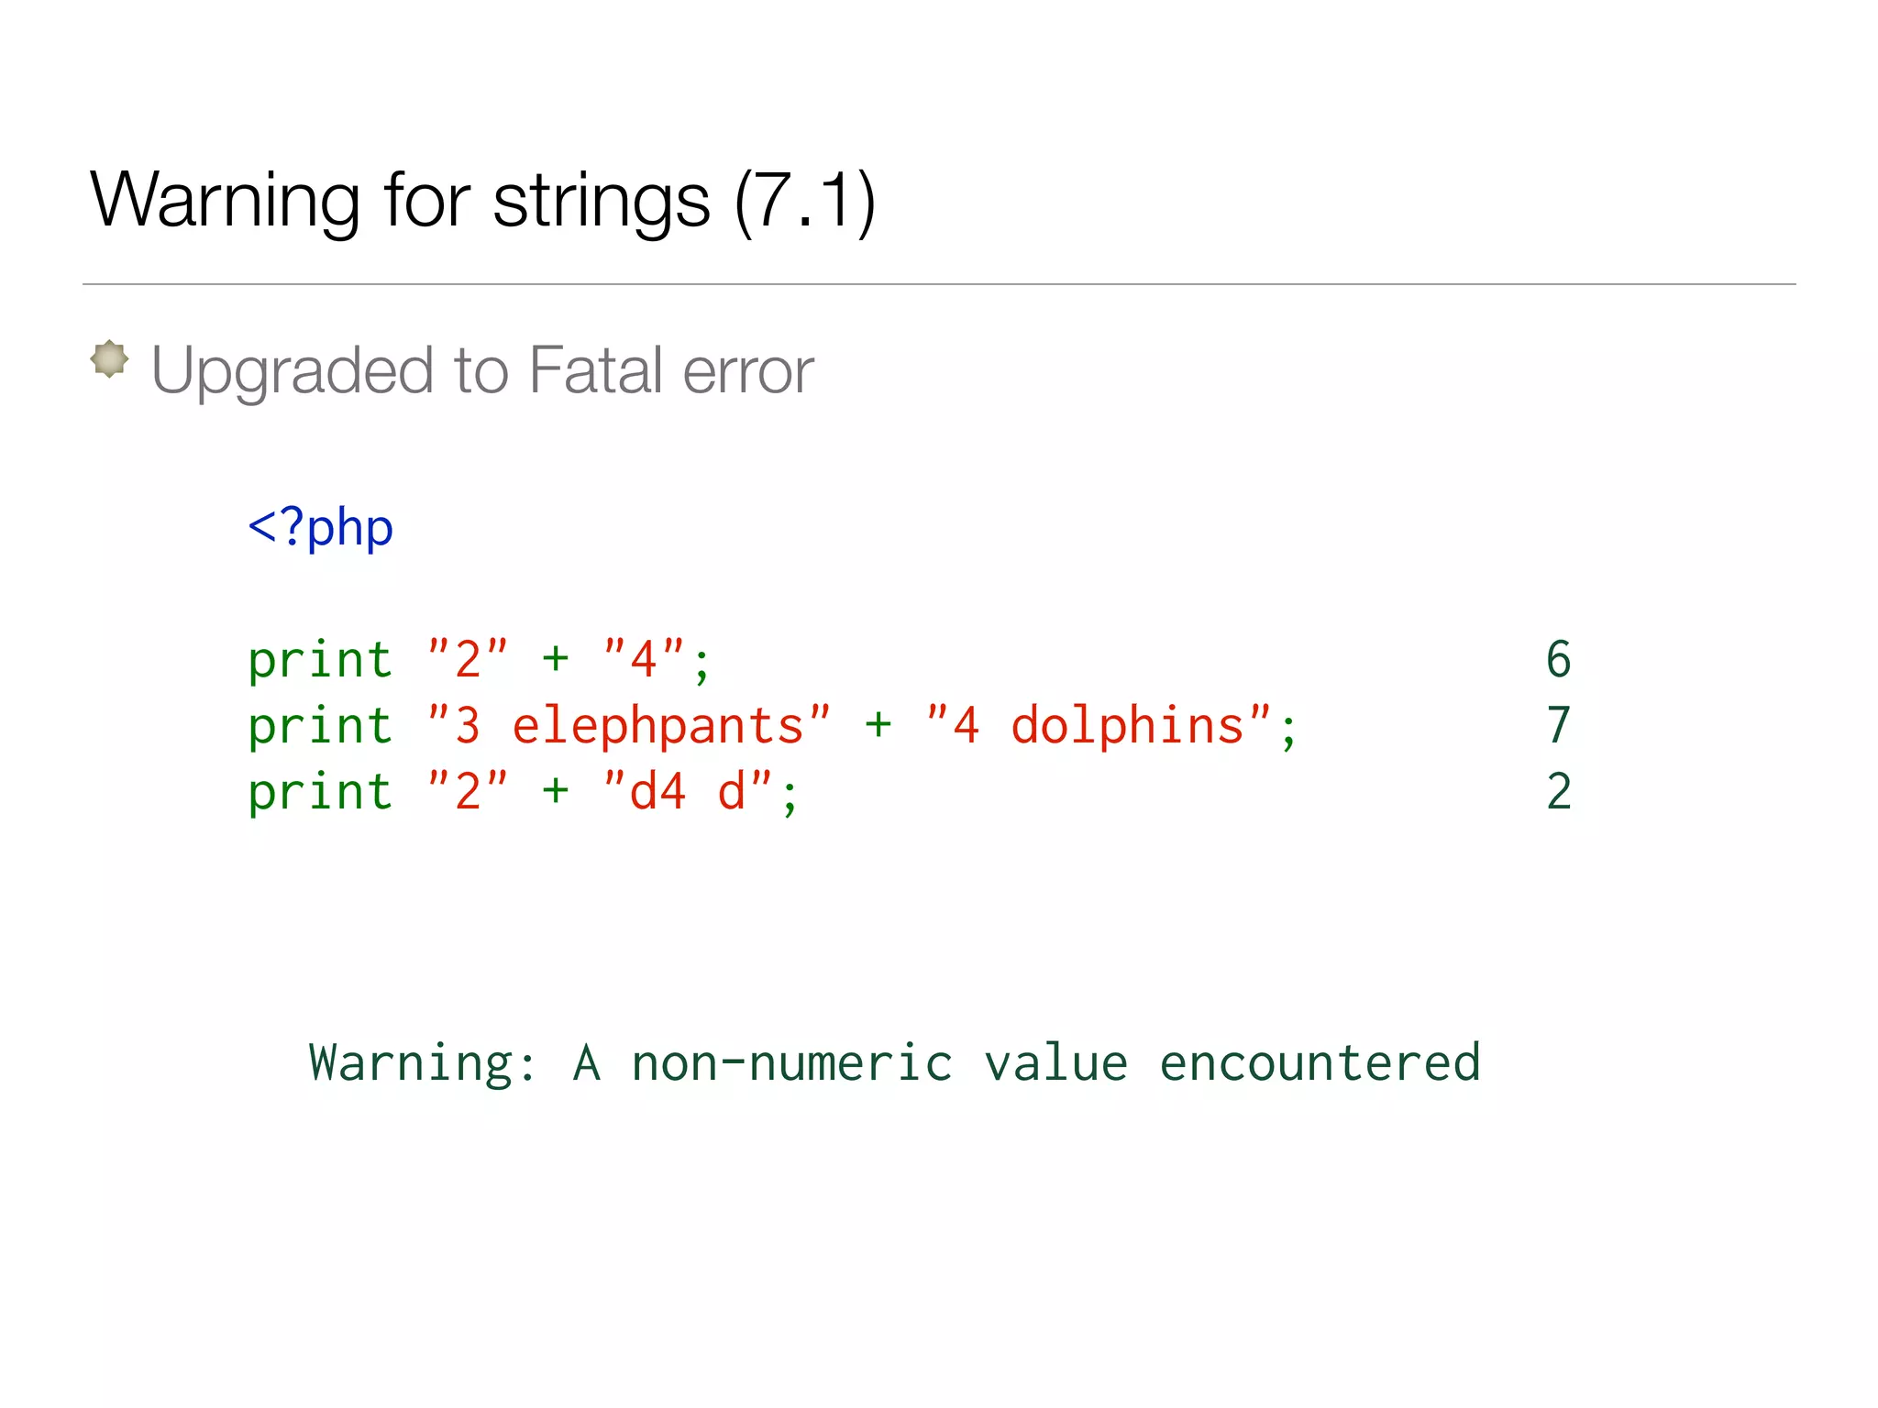Click the 'print' keyword on the third code line

[x=320, y=793]
